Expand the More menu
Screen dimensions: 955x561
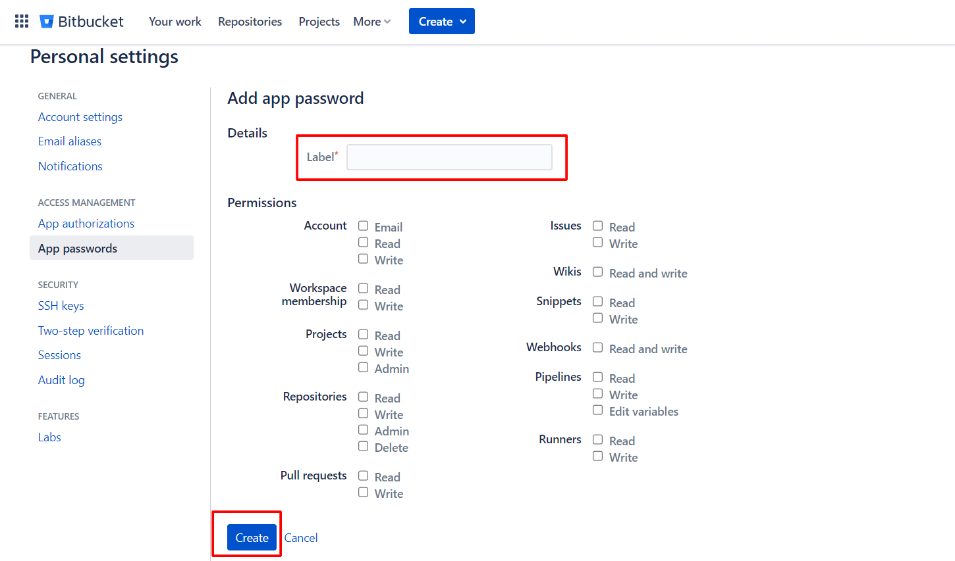point(371,21)
